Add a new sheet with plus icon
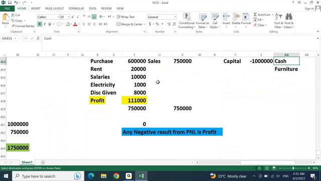321x181 pixels. (x=43, y=162)
